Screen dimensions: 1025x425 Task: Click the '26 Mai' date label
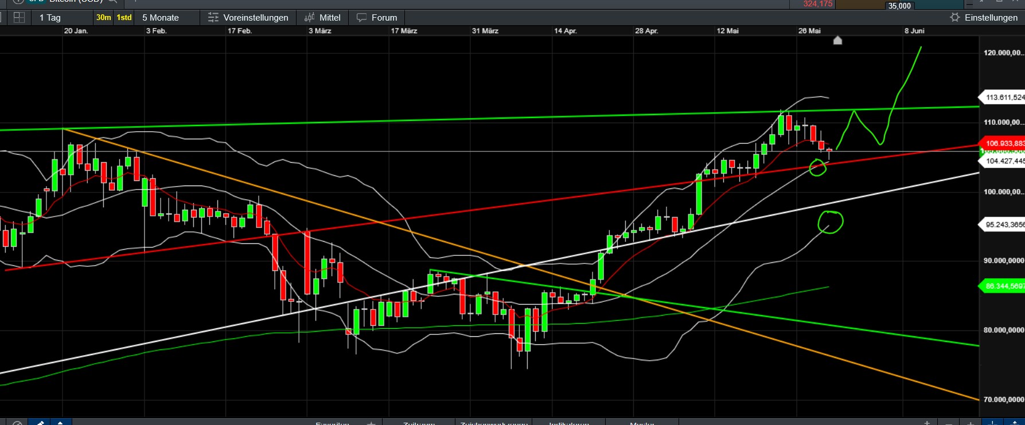[809, 31]
